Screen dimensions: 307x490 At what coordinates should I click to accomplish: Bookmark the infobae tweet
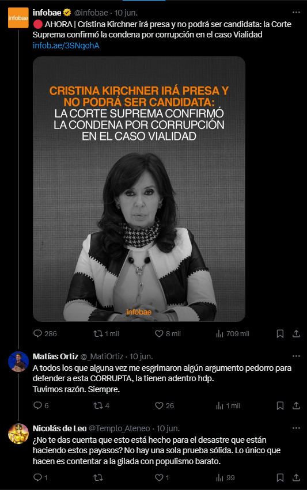click(x=280, y=334)
